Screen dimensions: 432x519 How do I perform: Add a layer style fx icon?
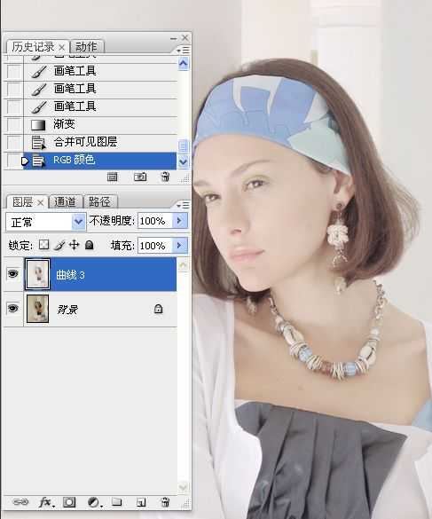click(x=45, y=502)
